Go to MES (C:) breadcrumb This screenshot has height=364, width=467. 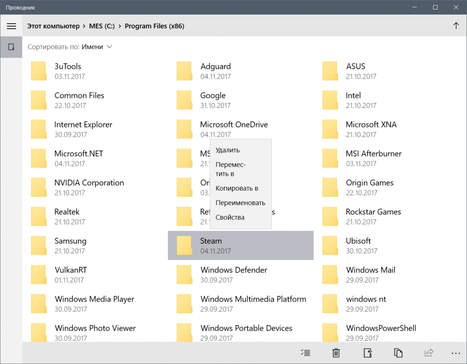[102, 26]
